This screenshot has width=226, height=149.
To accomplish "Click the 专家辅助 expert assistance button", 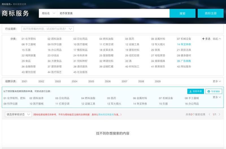I will 214,91.
